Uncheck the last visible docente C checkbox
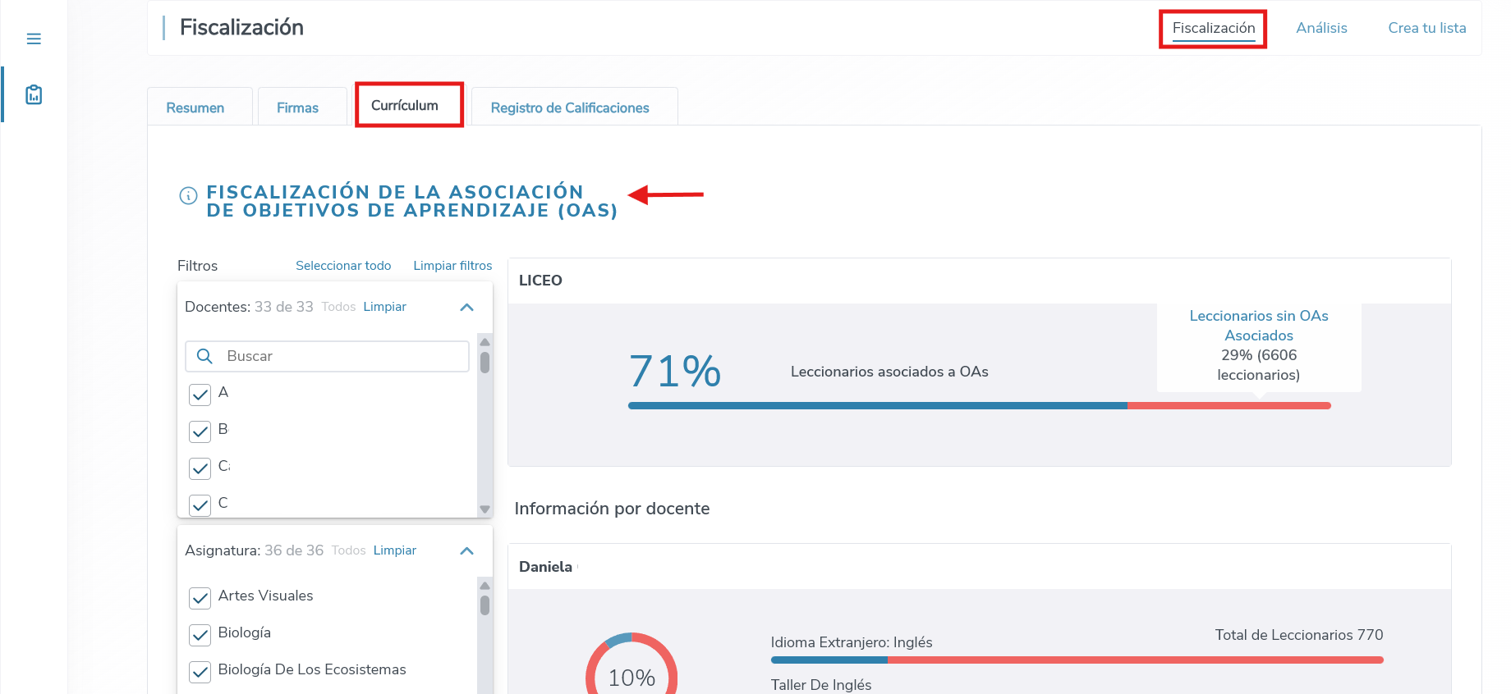1511x694 pixels. (200, 505)
